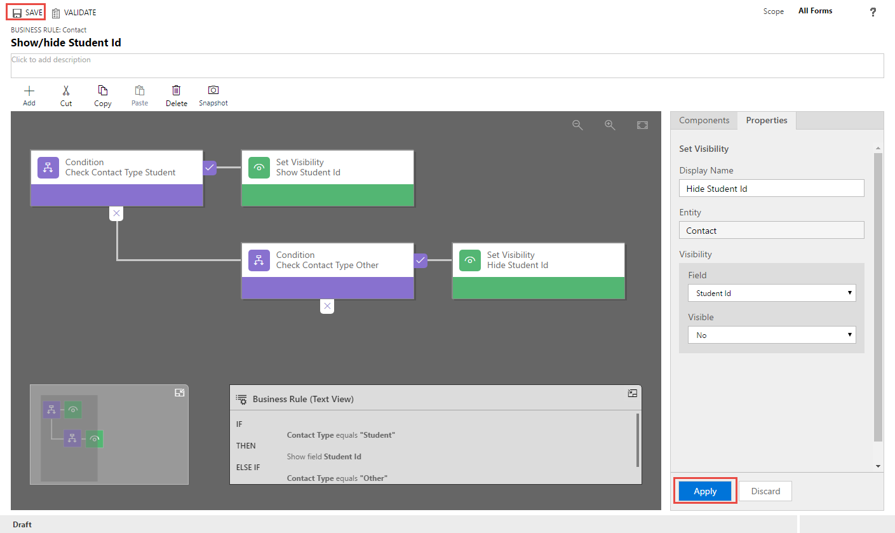Screen dimensions: 895x533
Task: Collapse the minimap panel
Action: [180, 393]
